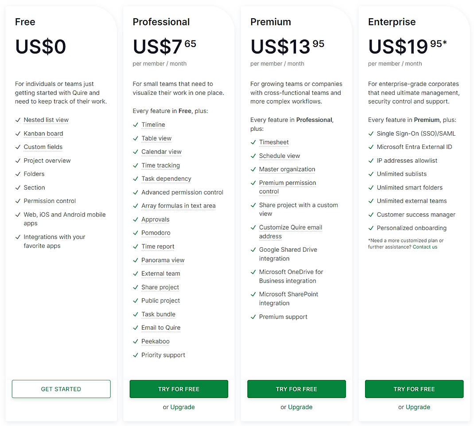Viewport: 474px width, 426px height.
Task: Click the checkmark next to Kanban board
Action: point(18,134)
